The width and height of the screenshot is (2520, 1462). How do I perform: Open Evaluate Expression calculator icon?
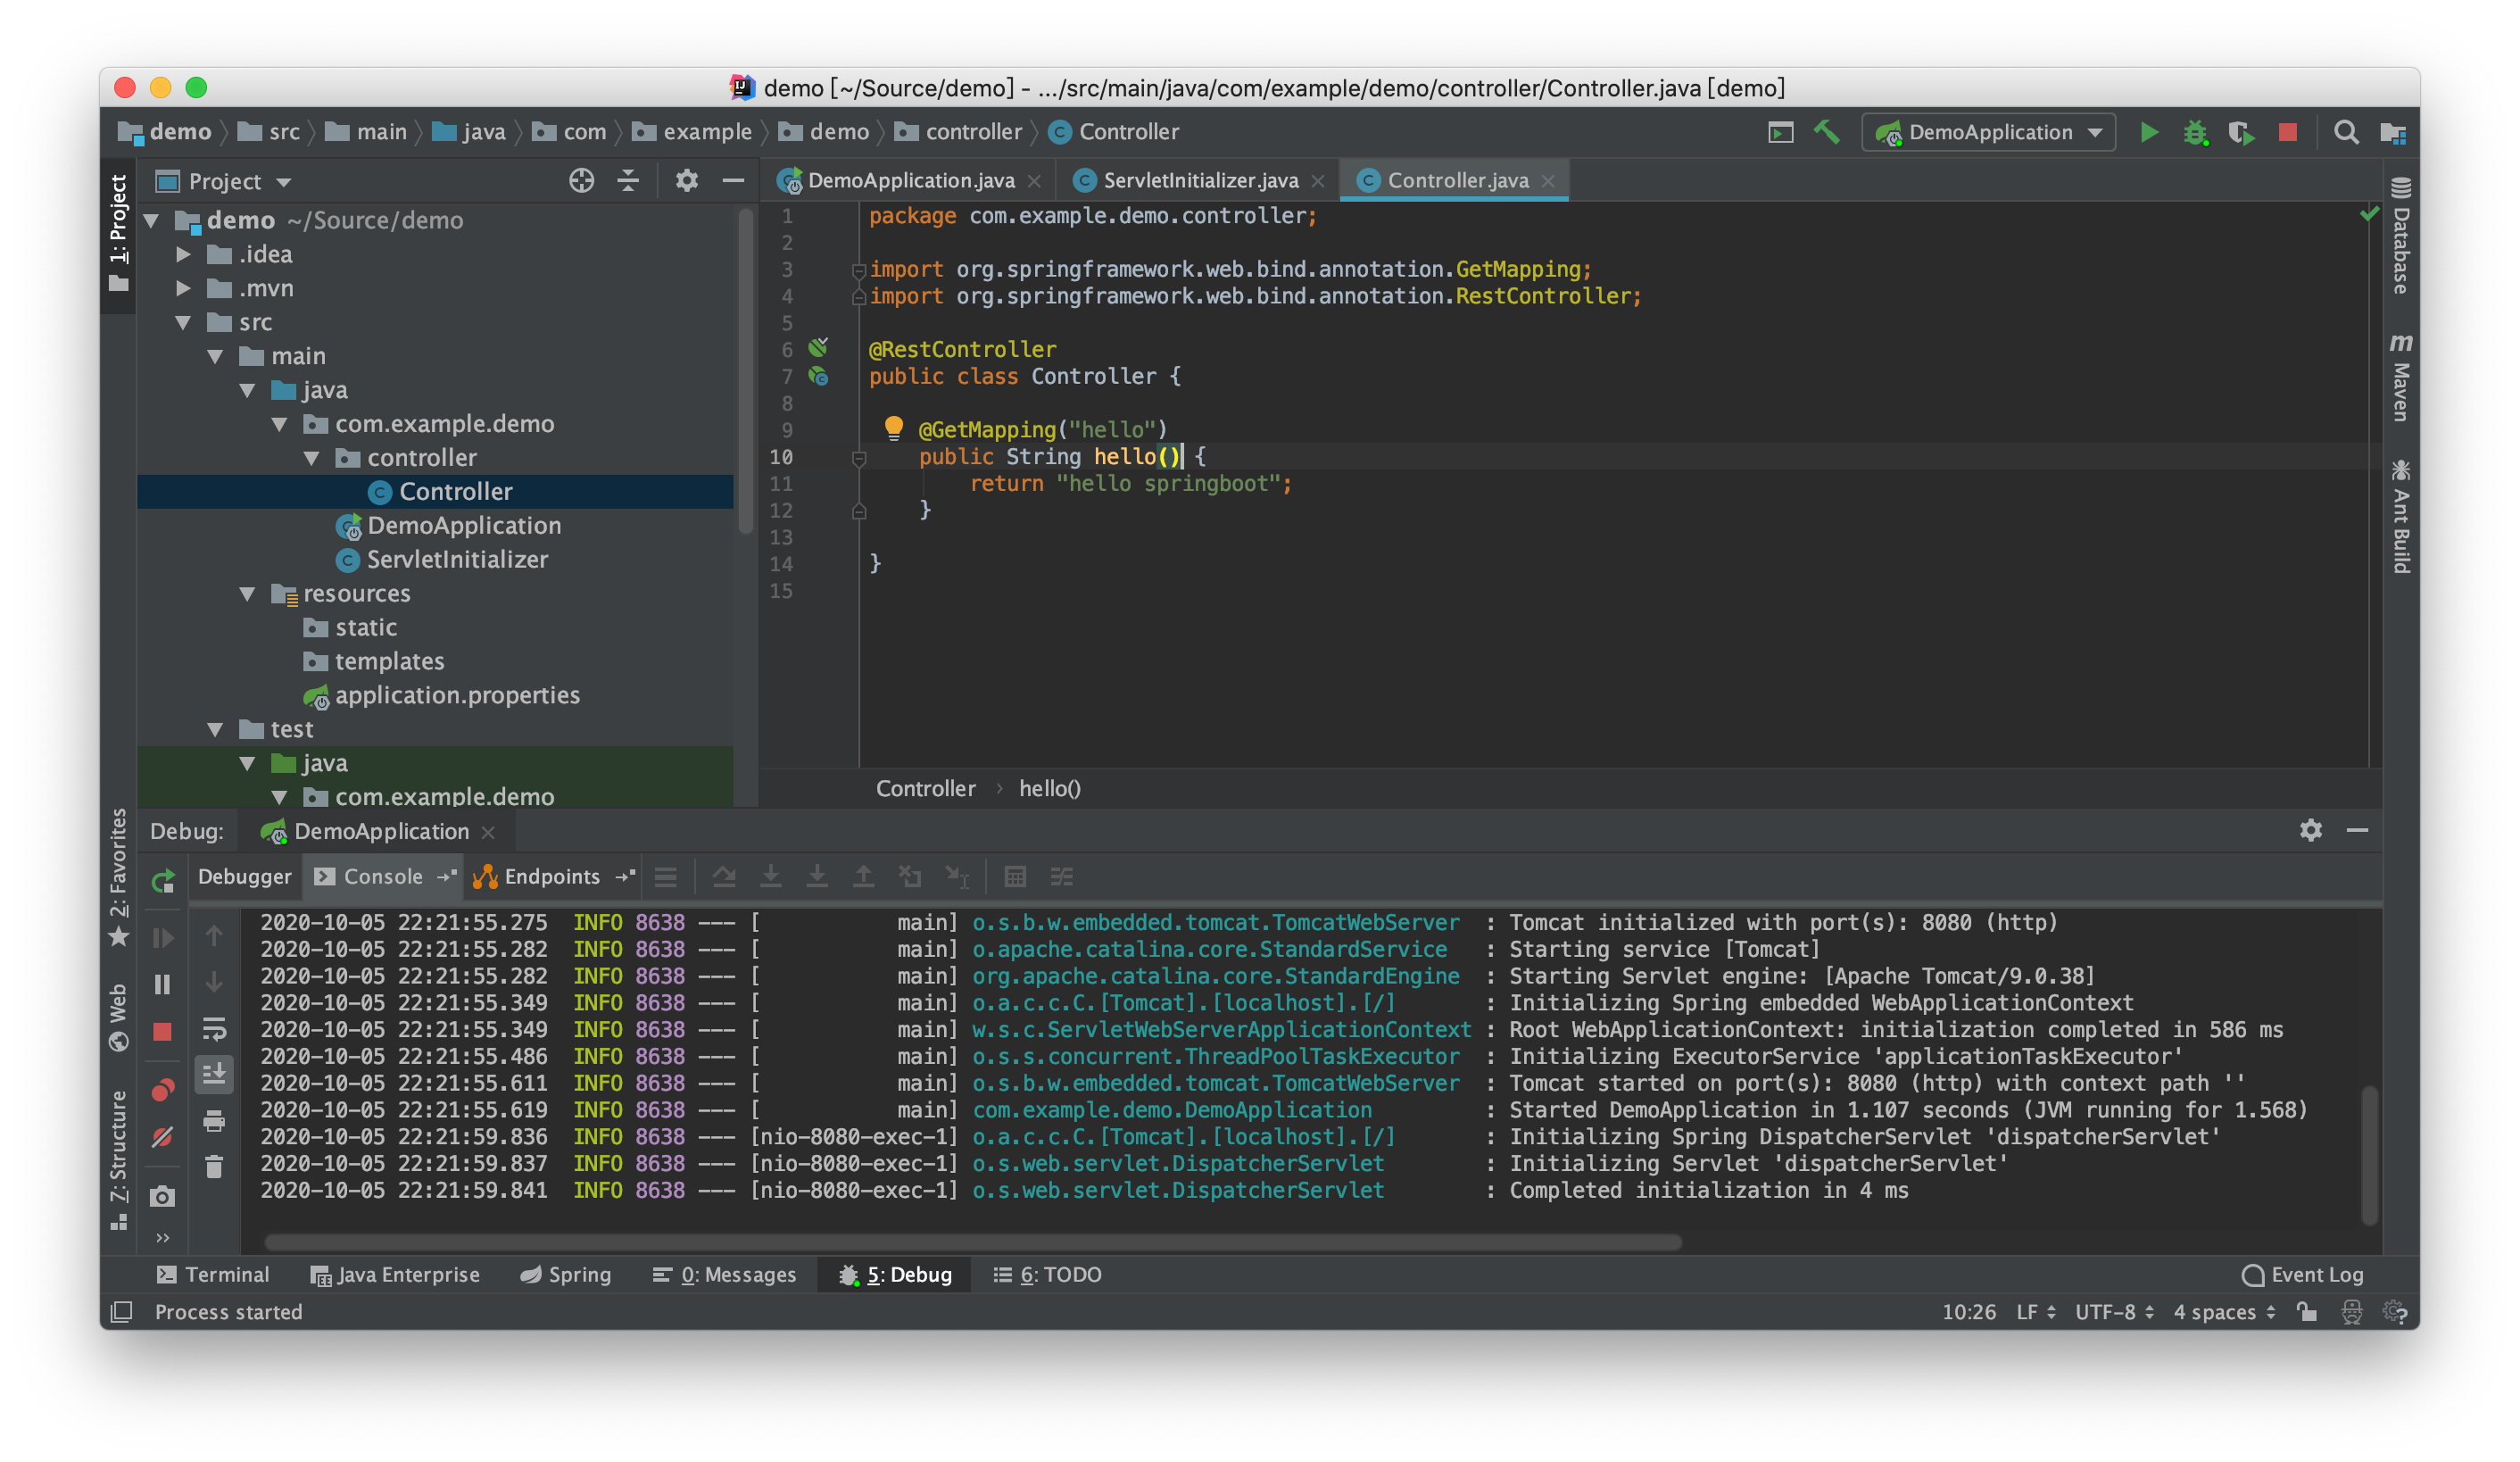point(1014,876)
